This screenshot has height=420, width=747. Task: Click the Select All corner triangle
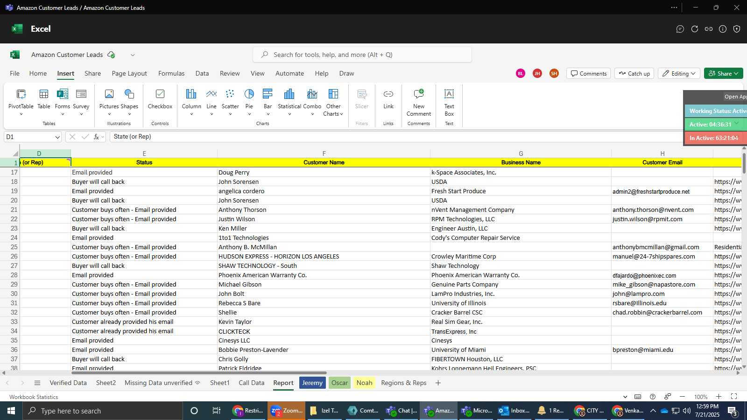(x=15, y=154)
